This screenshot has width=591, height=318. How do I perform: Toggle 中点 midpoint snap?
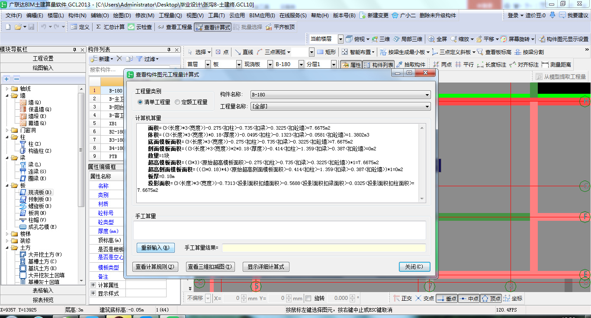(469, 298)
